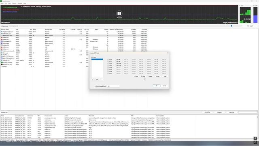Click the Actions log search field
259x146 pixels.
pos(248,112)
